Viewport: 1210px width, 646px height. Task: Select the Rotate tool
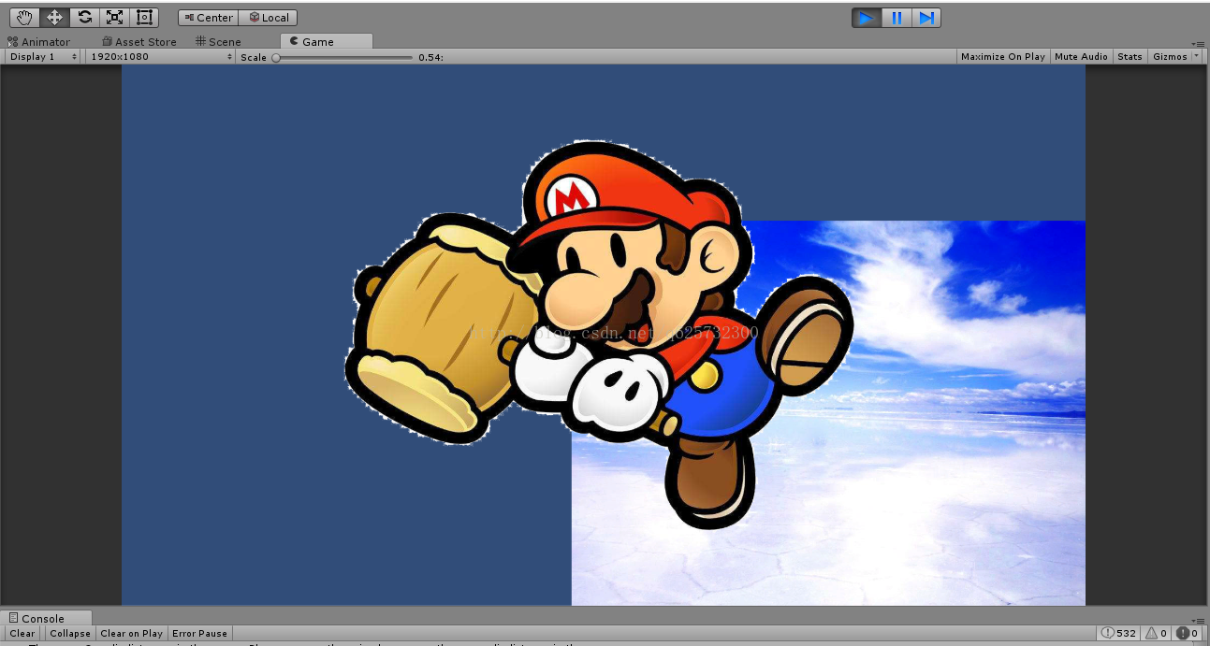click(84, 17)
